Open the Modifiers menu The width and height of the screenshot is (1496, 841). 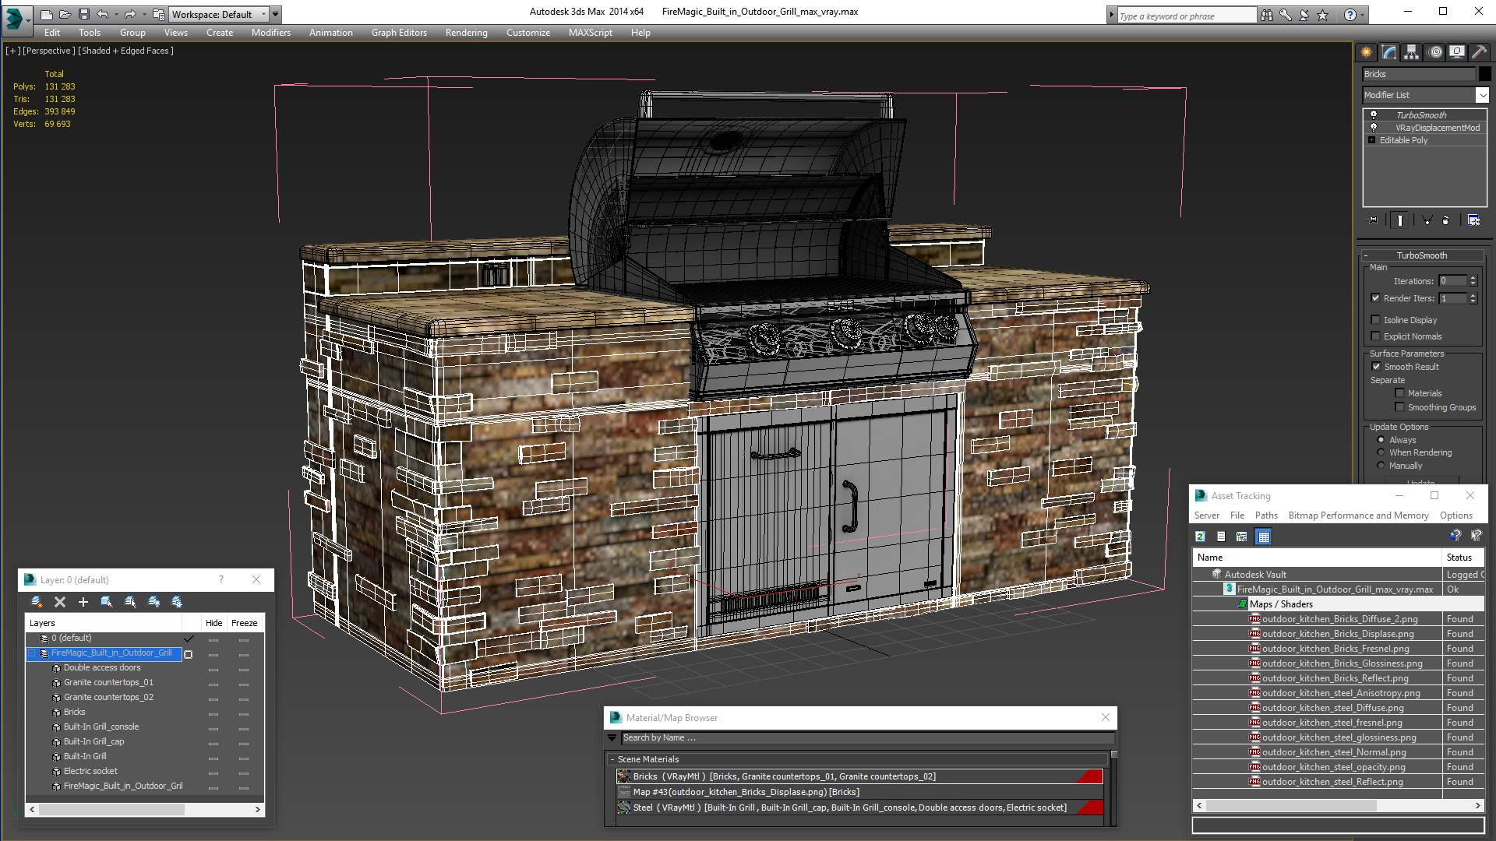(271, 33)
